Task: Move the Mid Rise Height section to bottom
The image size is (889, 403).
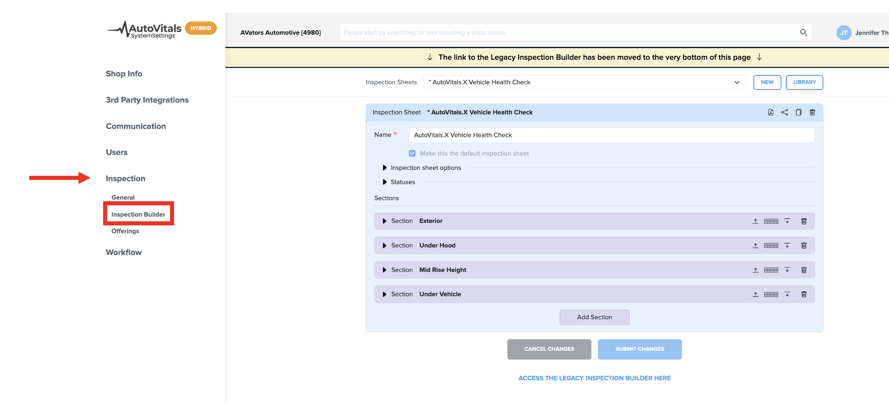Action: click(x=787, y=270)
